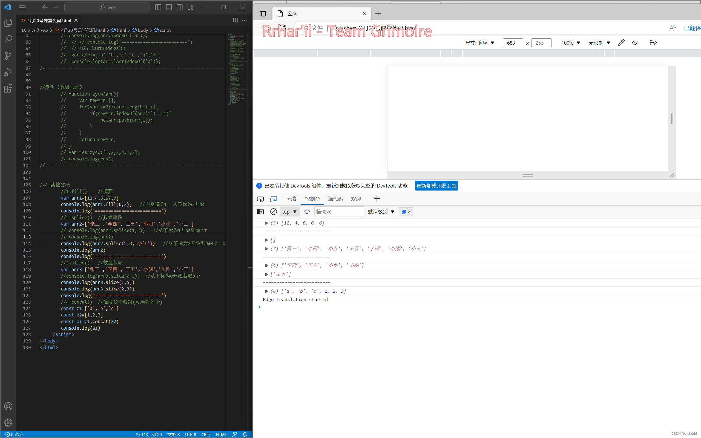The height and width of the screenshot is (438, 701).
Task: Open the top context dropdown
Action: click(x=289, y=212)
